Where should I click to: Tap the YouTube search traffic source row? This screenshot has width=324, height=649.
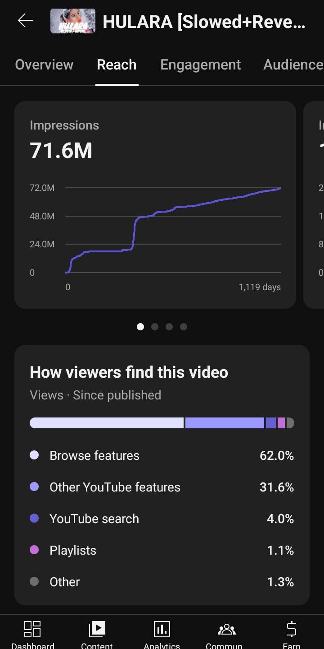coord(162,519)
